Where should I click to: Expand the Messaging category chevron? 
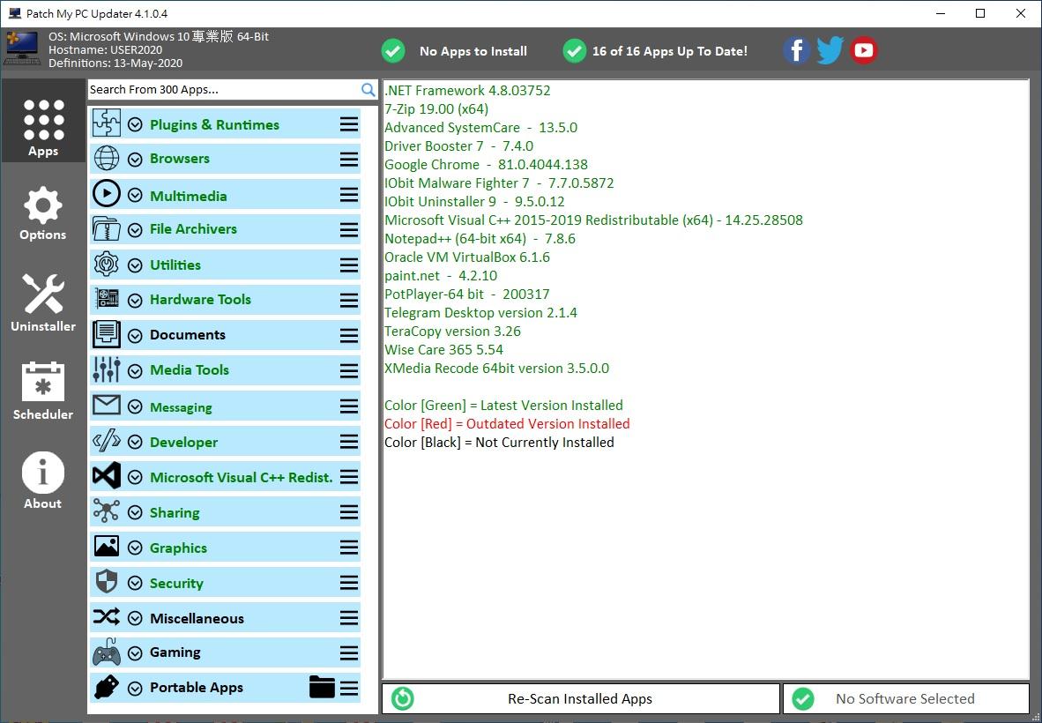(135, 406)
